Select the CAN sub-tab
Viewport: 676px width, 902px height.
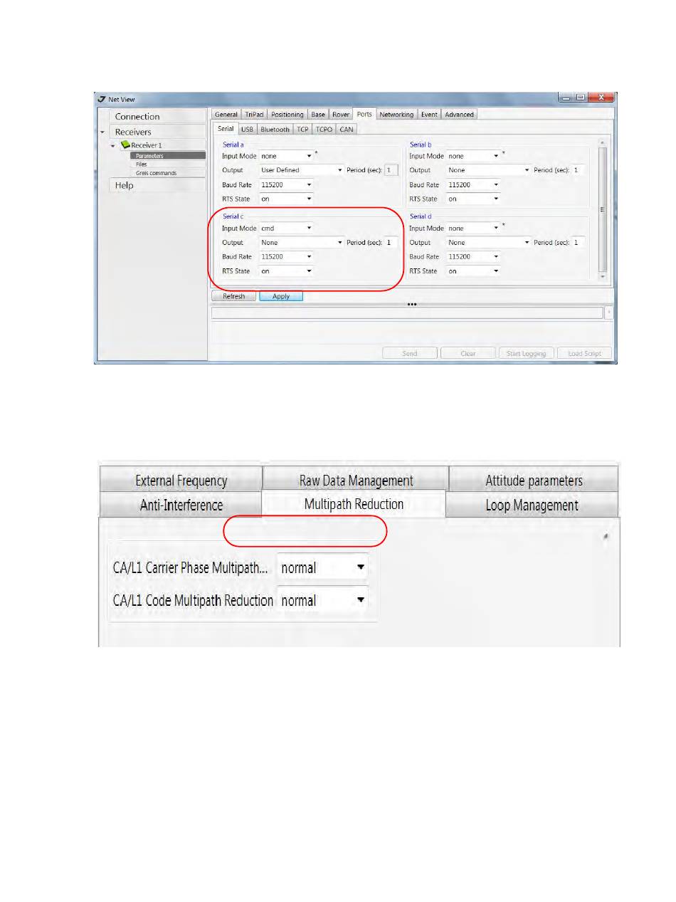pos(346,130)
